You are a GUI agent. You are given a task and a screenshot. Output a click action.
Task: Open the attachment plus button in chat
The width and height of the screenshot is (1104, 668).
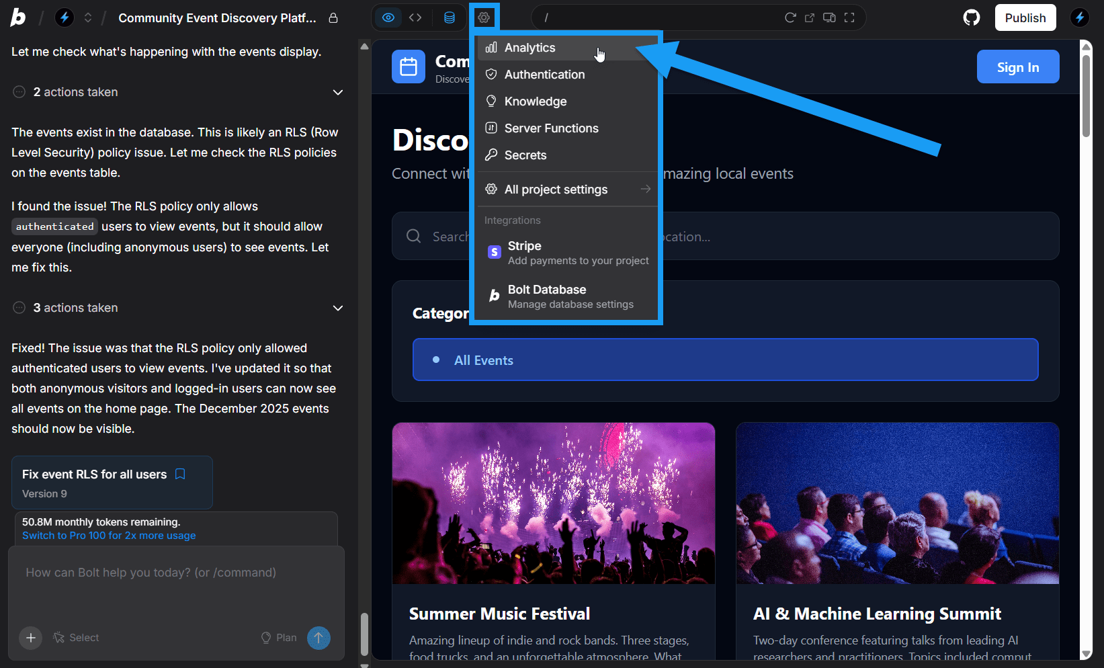[30, 638]
